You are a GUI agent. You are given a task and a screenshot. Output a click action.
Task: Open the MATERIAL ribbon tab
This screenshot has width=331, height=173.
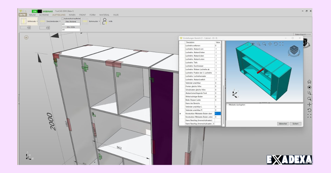coord(104,15)
